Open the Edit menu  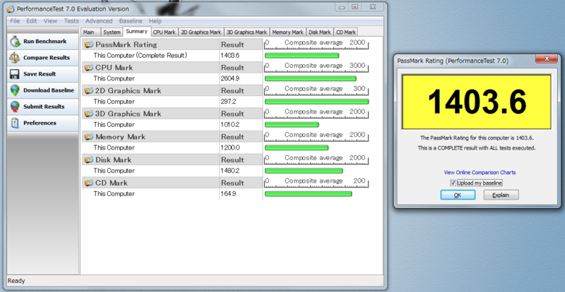click(32, 21)
